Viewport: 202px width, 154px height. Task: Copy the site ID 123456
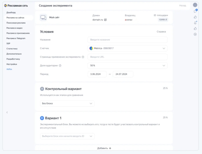click(163, 20)
